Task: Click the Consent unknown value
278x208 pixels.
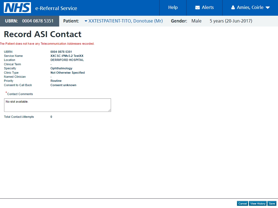Action: click(63, 85)
